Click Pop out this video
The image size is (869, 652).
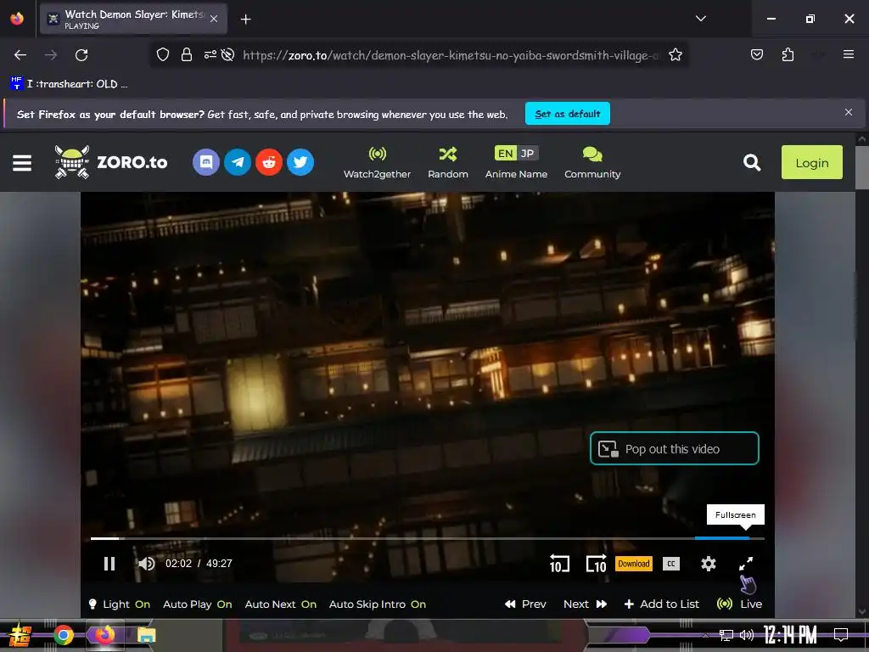click(674, 448)
